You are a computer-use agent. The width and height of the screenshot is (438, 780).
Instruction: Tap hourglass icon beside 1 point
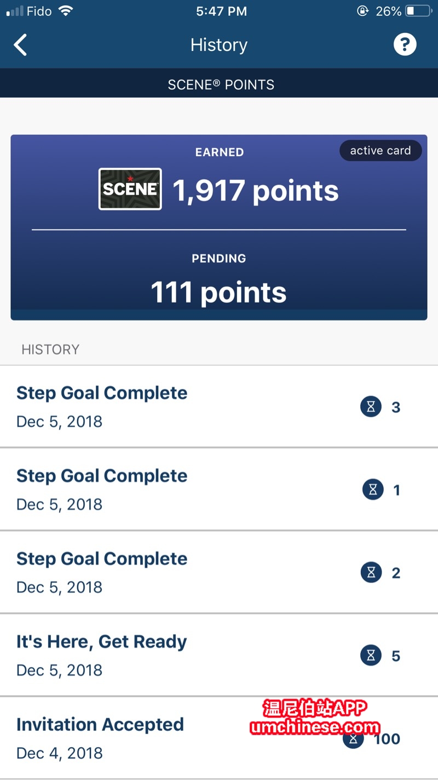pos(373,490)
